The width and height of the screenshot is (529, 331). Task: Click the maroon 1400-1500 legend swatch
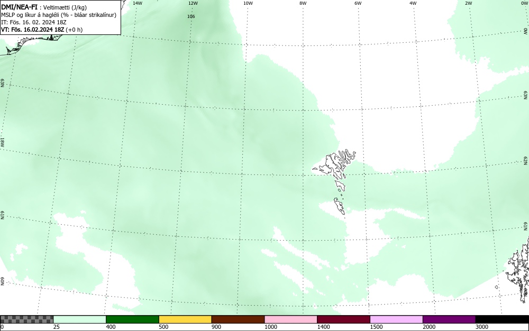click(x=343, y=319)
